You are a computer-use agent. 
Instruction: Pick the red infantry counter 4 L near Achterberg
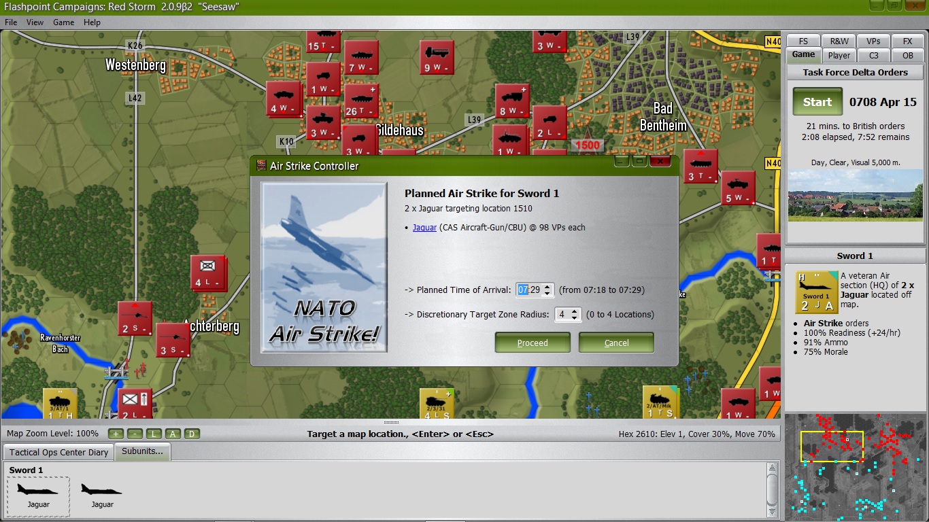point(208,273)
